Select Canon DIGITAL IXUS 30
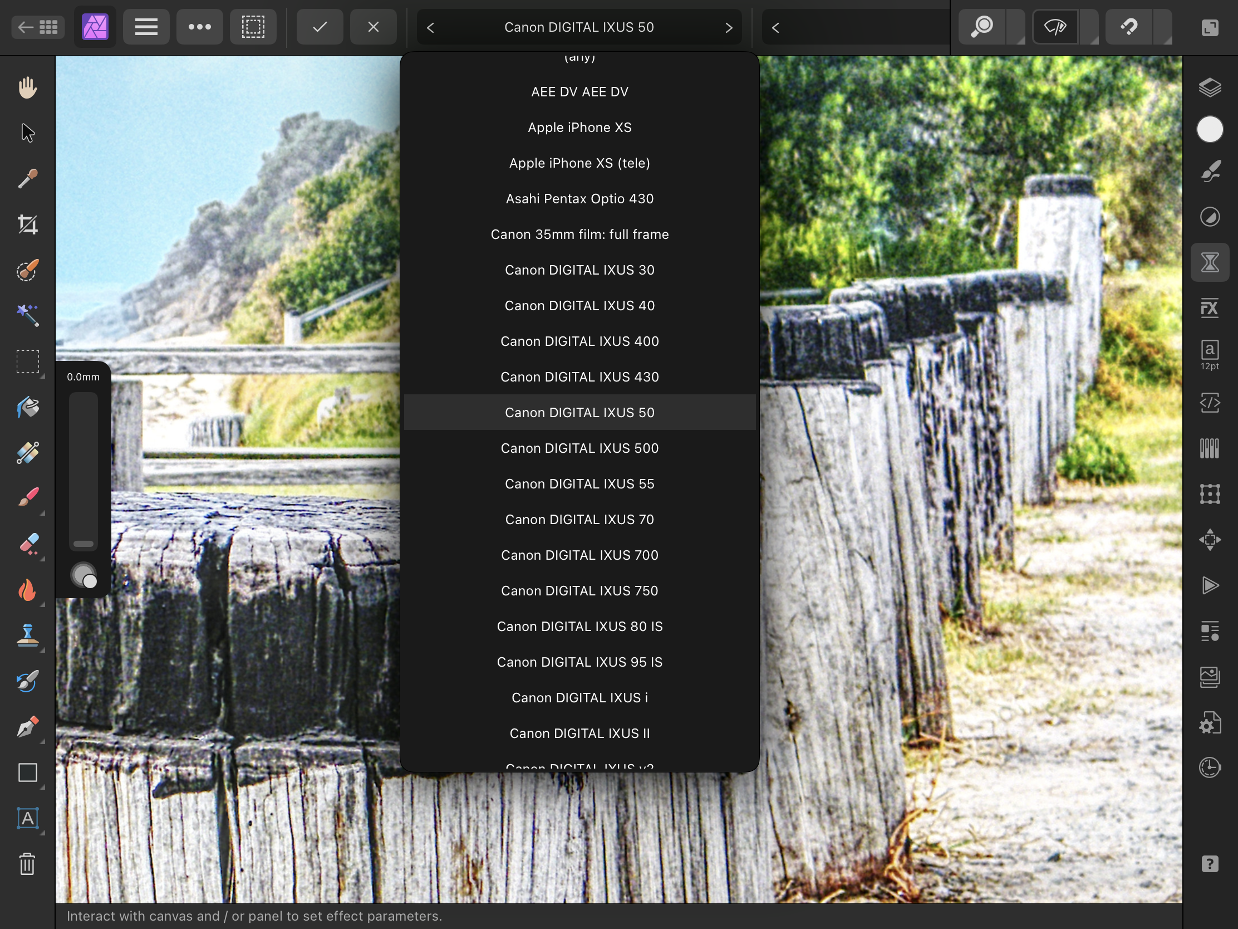The width and height of the screenshot is (1238, 929). [x=580, y=270]
